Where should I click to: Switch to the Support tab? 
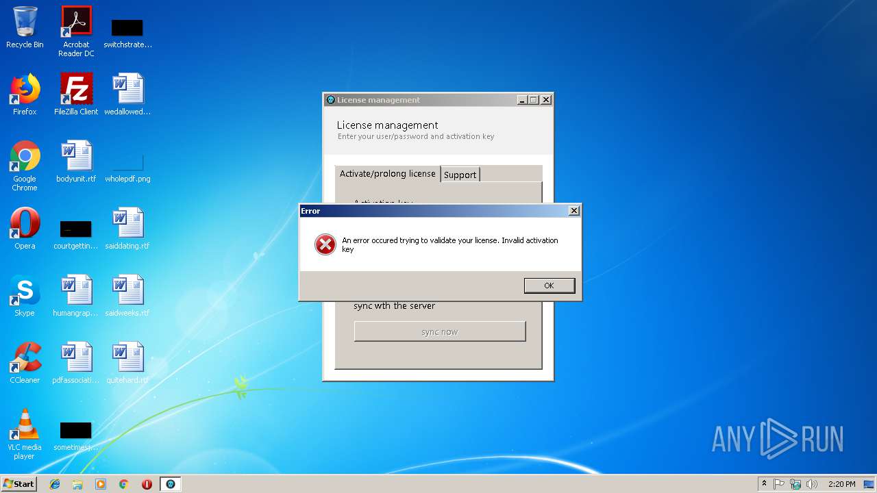[460, 175]
